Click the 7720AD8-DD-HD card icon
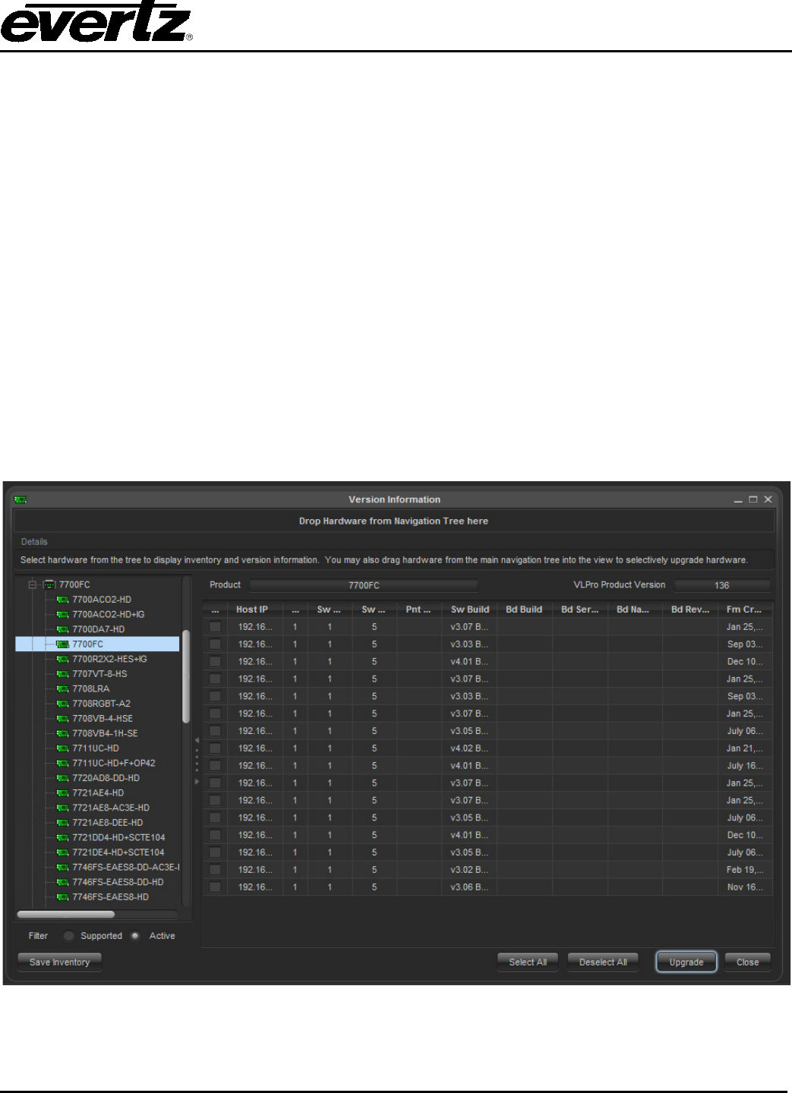Viewport: 792px width, 1093px height. click(63, 778)
